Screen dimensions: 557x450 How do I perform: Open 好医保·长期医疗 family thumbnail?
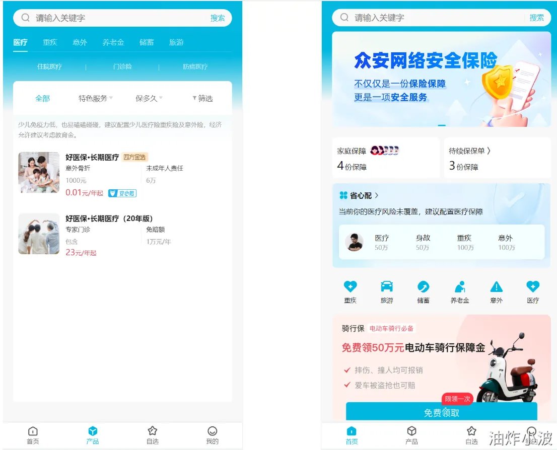coord(39,173)
